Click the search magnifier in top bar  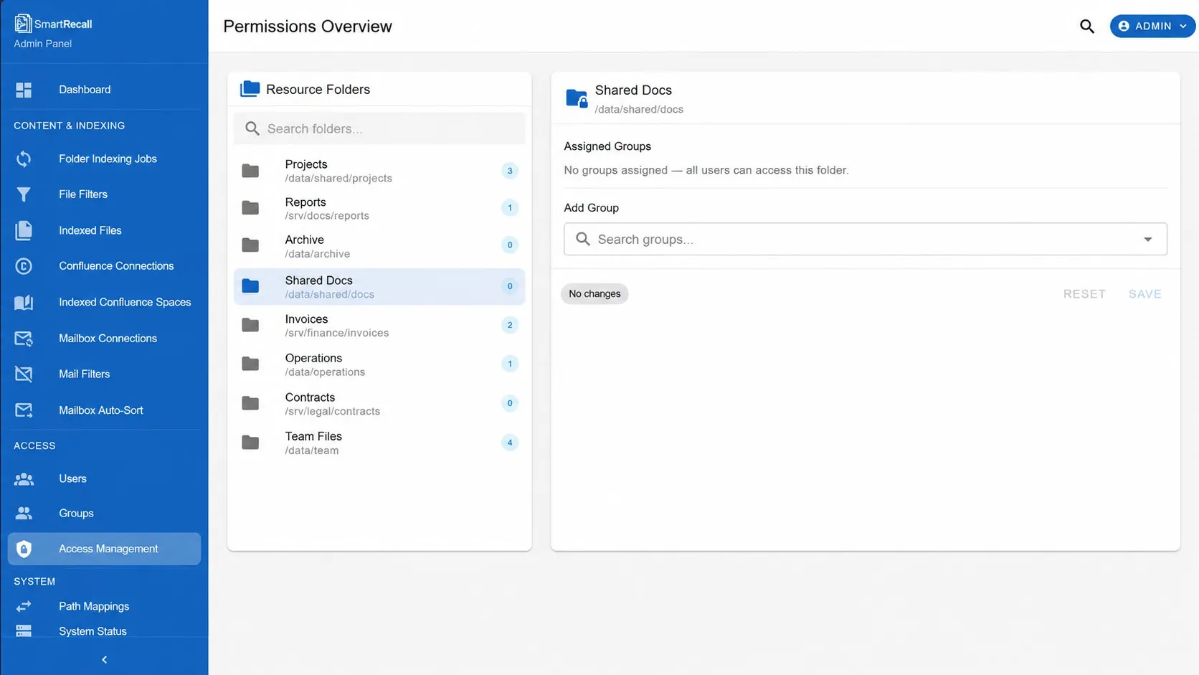point(1087,27)
